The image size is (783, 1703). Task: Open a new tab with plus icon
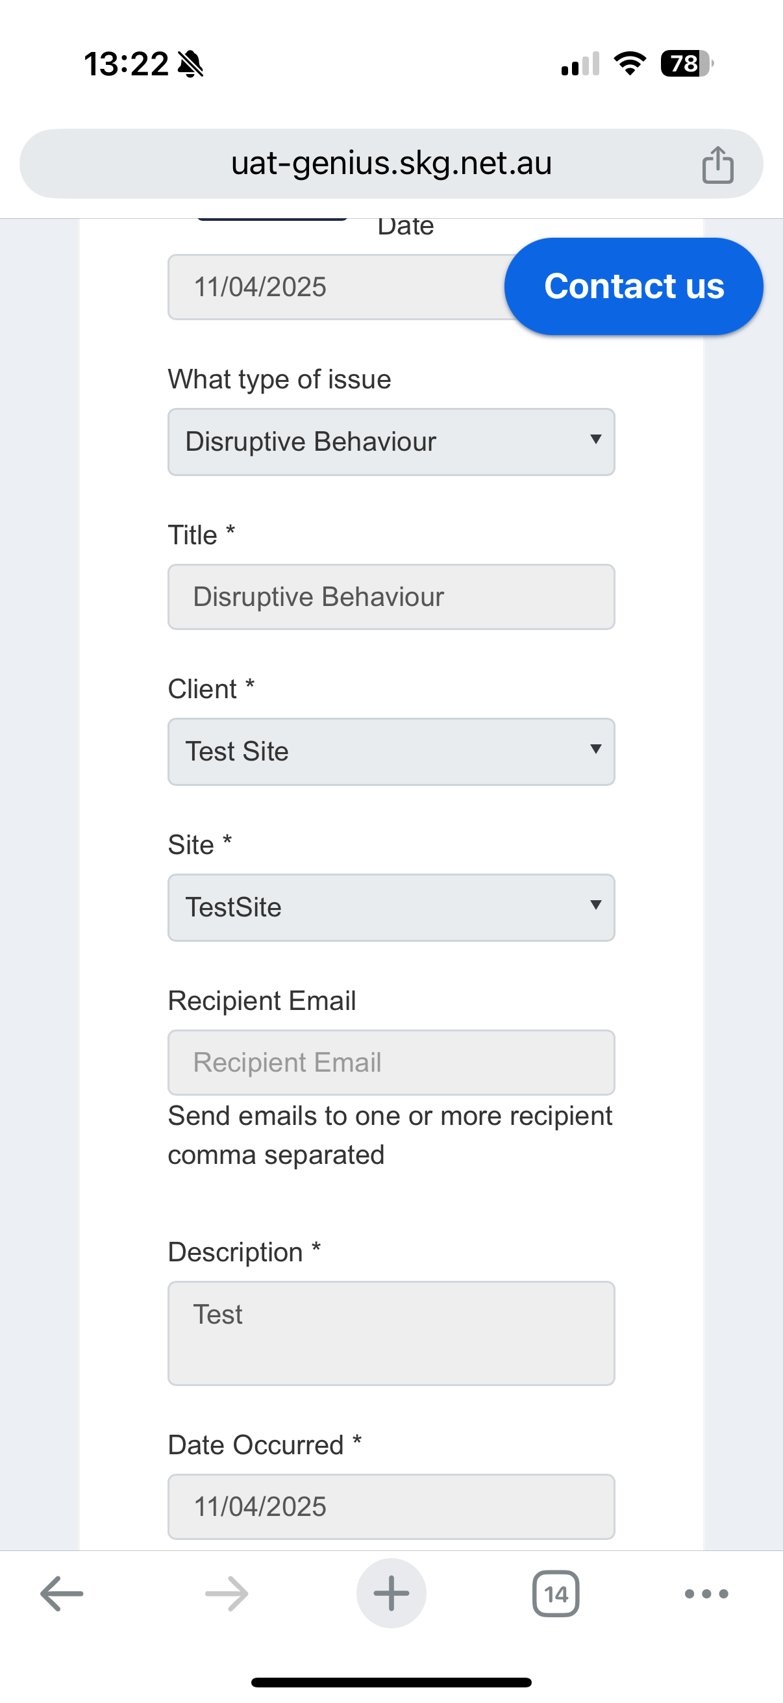coord(391,1593)
